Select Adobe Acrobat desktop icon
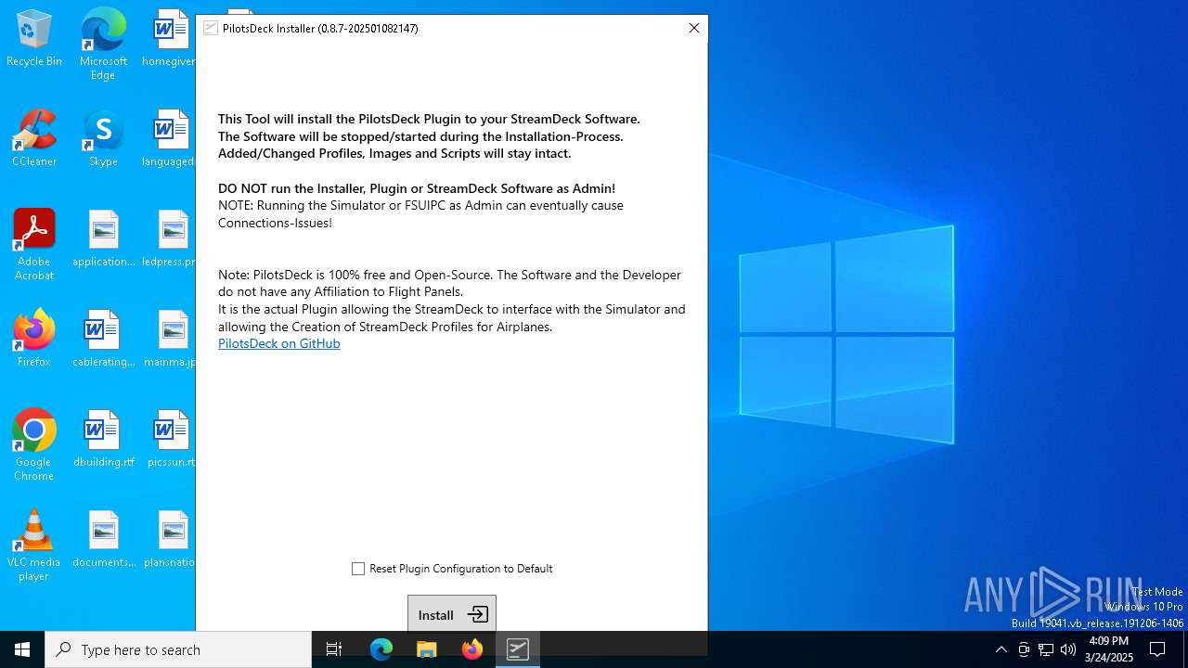The width and height of the screenshot is (1188, 668). (34, 245)
